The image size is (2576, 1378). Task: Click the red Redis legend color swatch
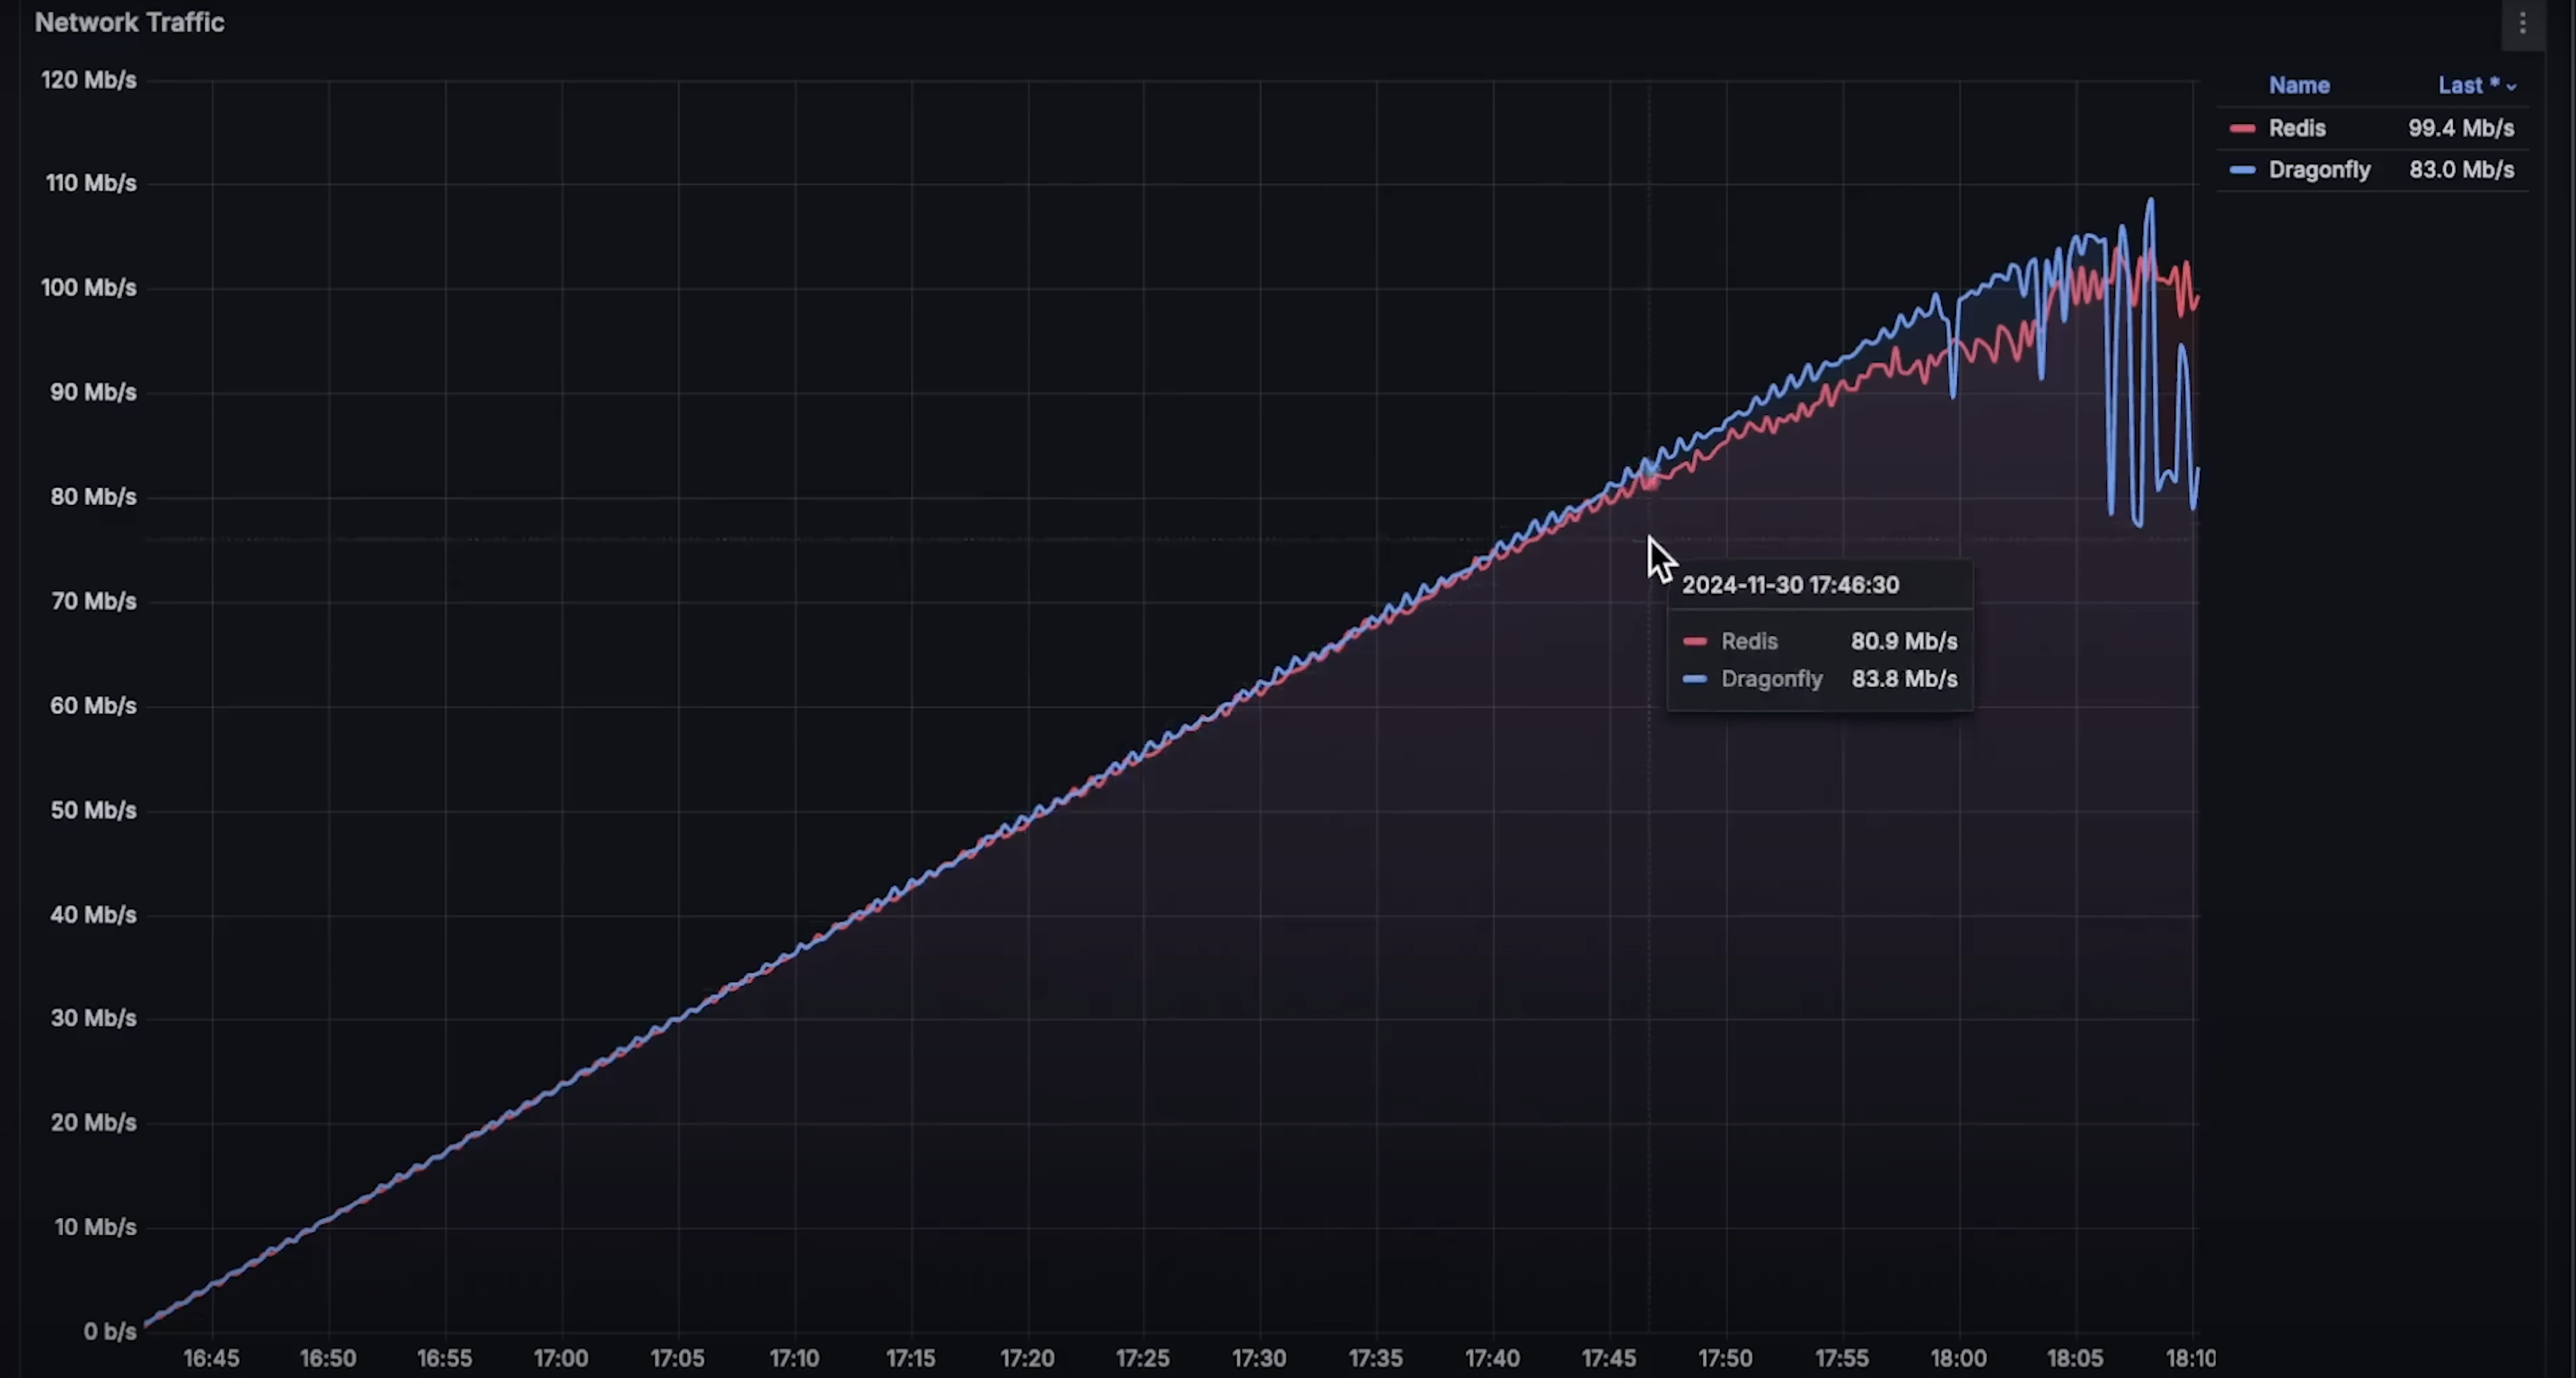(2242, 129)
